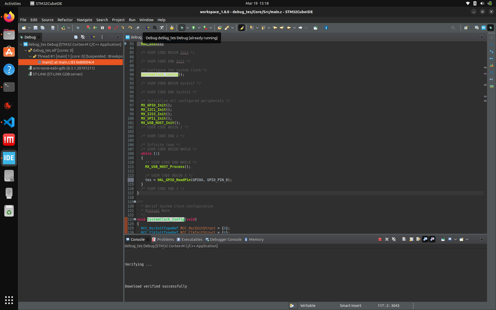The height and width of the screenshot is (310, 496).
Task: Click the Save toolbar icon
Action: coord(35,28)
